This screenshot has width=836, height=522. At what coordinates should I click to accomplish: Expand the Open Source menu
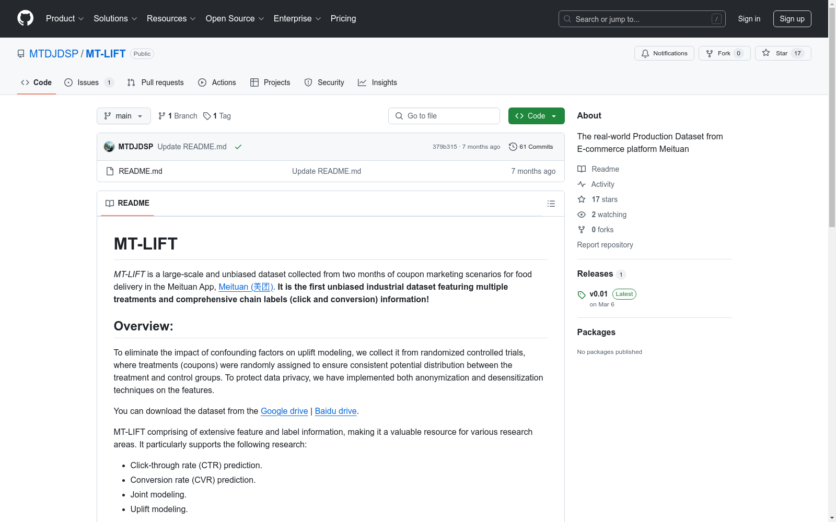click(235, 19)
